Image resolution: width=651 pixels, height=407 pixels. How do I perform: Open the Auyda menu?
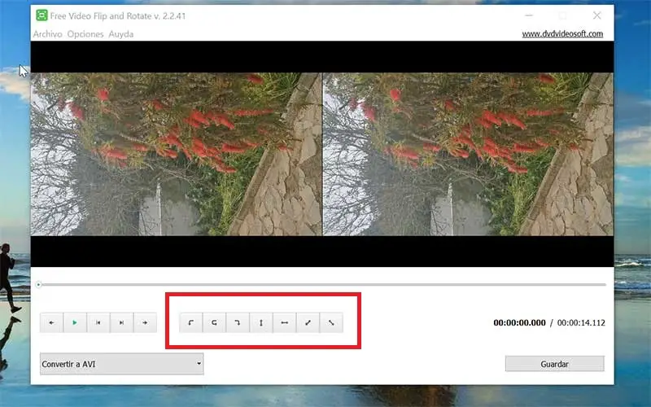120,34
